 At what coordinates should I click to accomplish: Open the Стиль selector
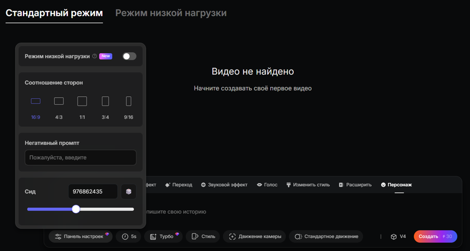coord(203,236)
